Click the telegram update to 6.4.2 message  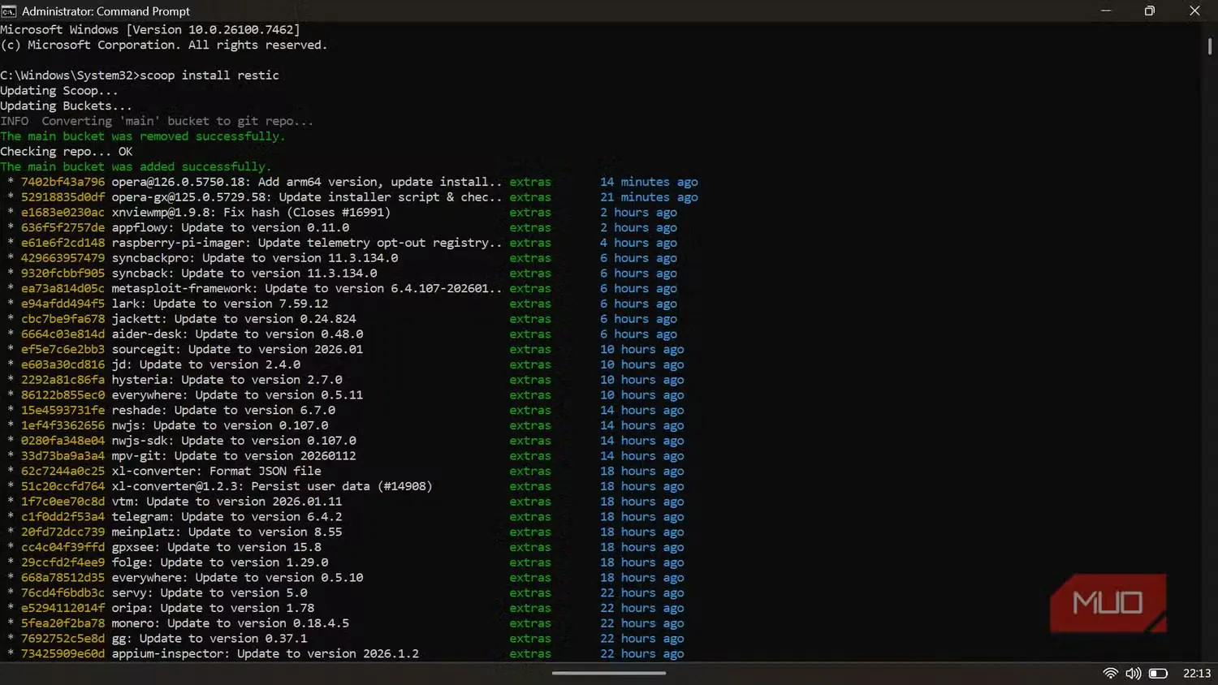(x=227, y=517)
